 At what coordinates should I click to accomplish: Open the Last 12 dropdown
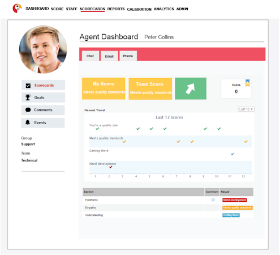(246, 109)
